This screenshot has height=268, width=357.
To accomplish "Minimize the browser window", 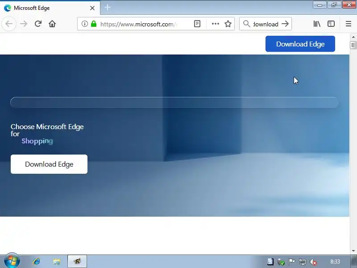I will 320,5.
